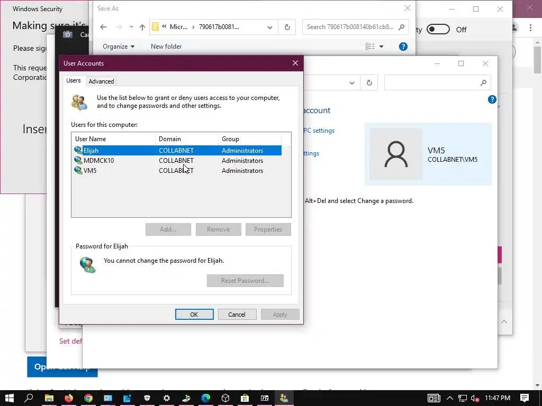Image resolution: width=542 pixels, height=406 pixels.
Task: Launch Google Chrome from the taskbar
Action: click(88, 398)
